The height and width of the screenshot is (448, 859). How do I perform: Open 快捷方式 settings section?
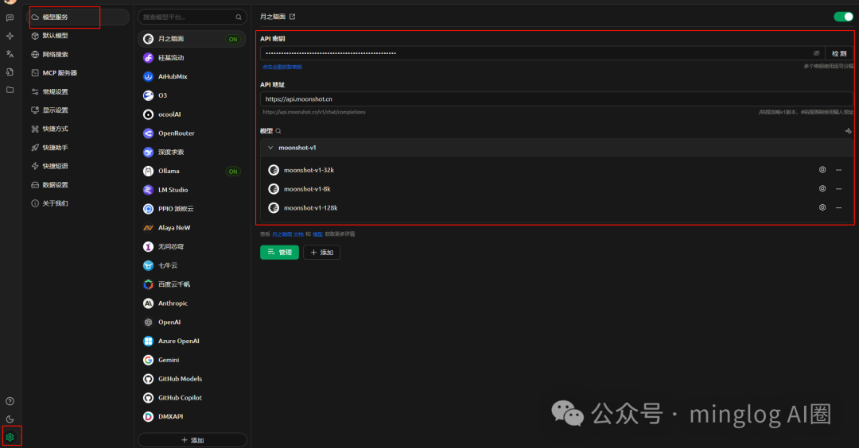(x=80, y=129)
